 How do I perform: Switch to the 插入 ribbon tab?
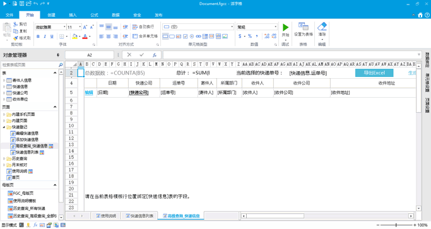pos(73,15)
